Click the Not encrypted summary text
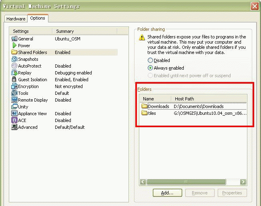 [x=69, y=86]
